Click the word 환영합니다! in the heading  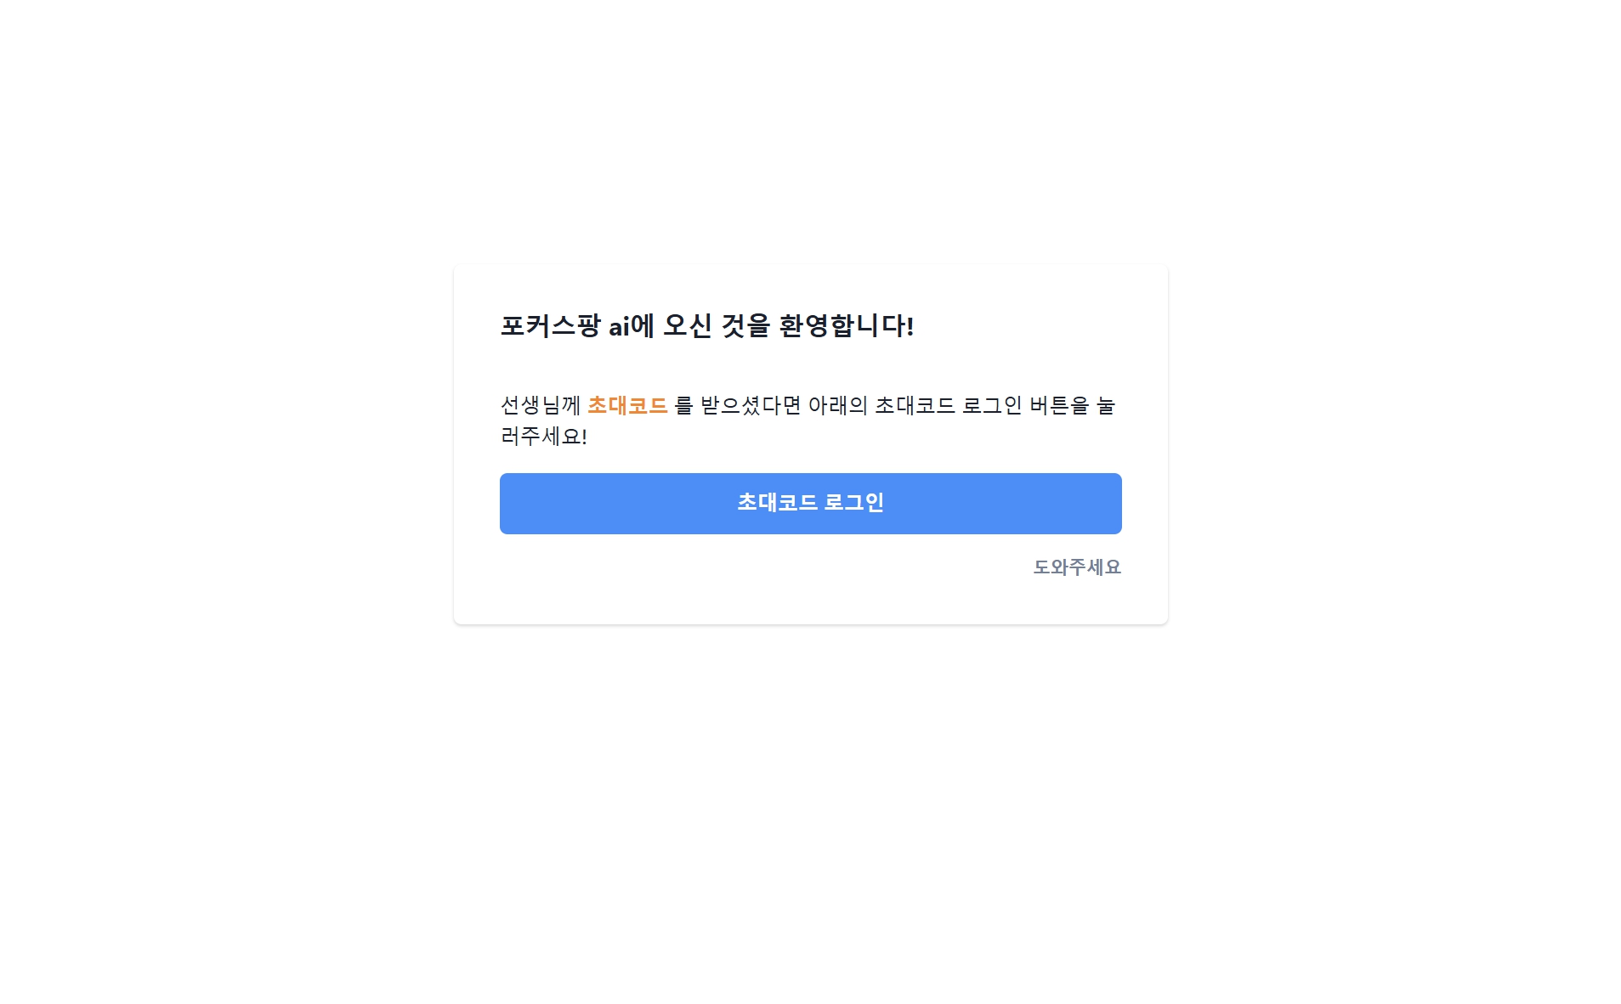[847, 325]
